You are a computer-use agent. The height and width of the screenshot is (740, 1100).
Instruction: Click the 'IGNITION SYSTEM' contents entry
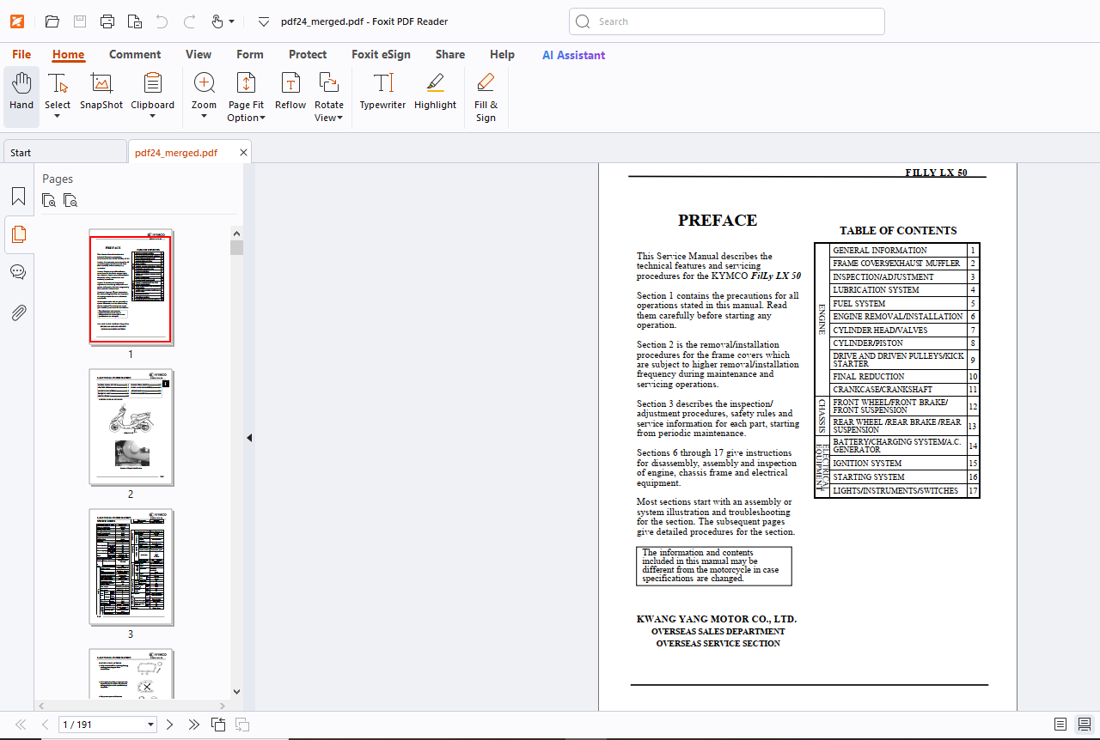coord(868,464)
